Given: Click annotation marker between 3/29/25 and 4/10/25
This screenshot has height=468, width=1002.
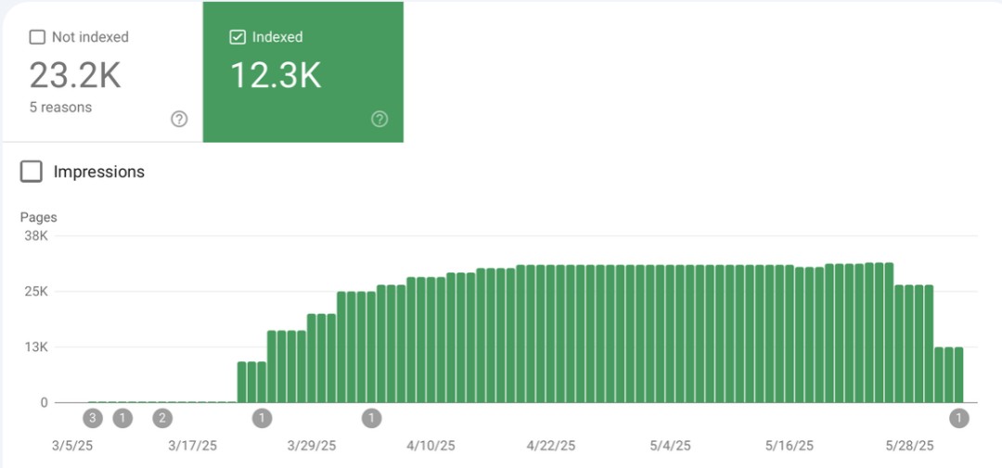Looking at the screenshot, I should click(372, 418).
